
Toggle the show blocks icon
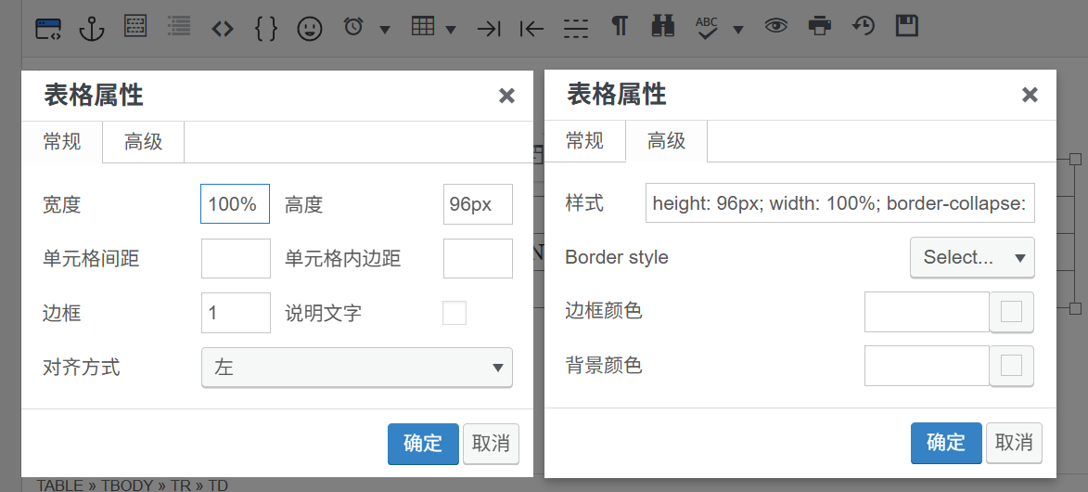point(135,26)
